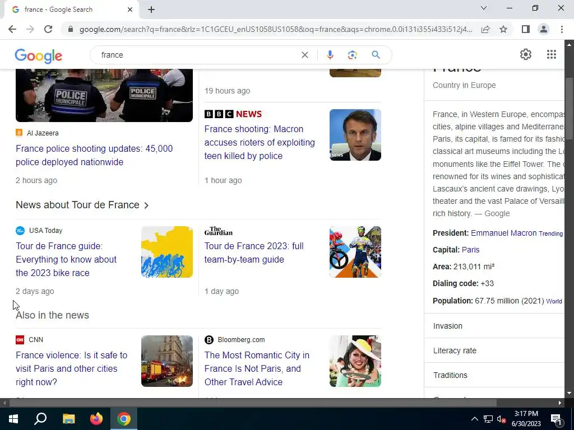Open Emmanuel Macron president link
574x430 pixels.
503,233
